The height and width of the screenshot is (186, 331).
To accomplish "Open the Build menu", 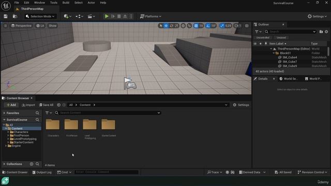I will [x=66, y=3].
